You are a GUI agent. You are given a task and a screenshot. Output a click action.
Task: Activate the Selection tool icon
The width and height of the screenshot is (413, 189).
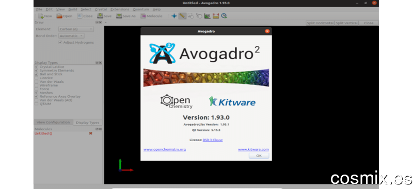pos(190,16)
